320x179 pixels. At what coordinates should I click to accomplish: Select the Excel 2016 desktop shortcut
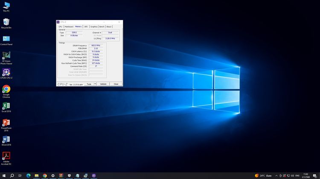point(6,106)
